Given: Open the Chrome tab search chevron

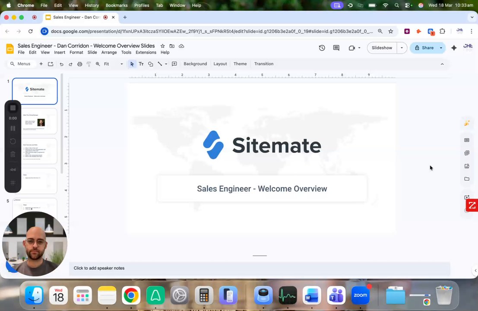Looking at the screenshot, I should [x=472, y=17].
